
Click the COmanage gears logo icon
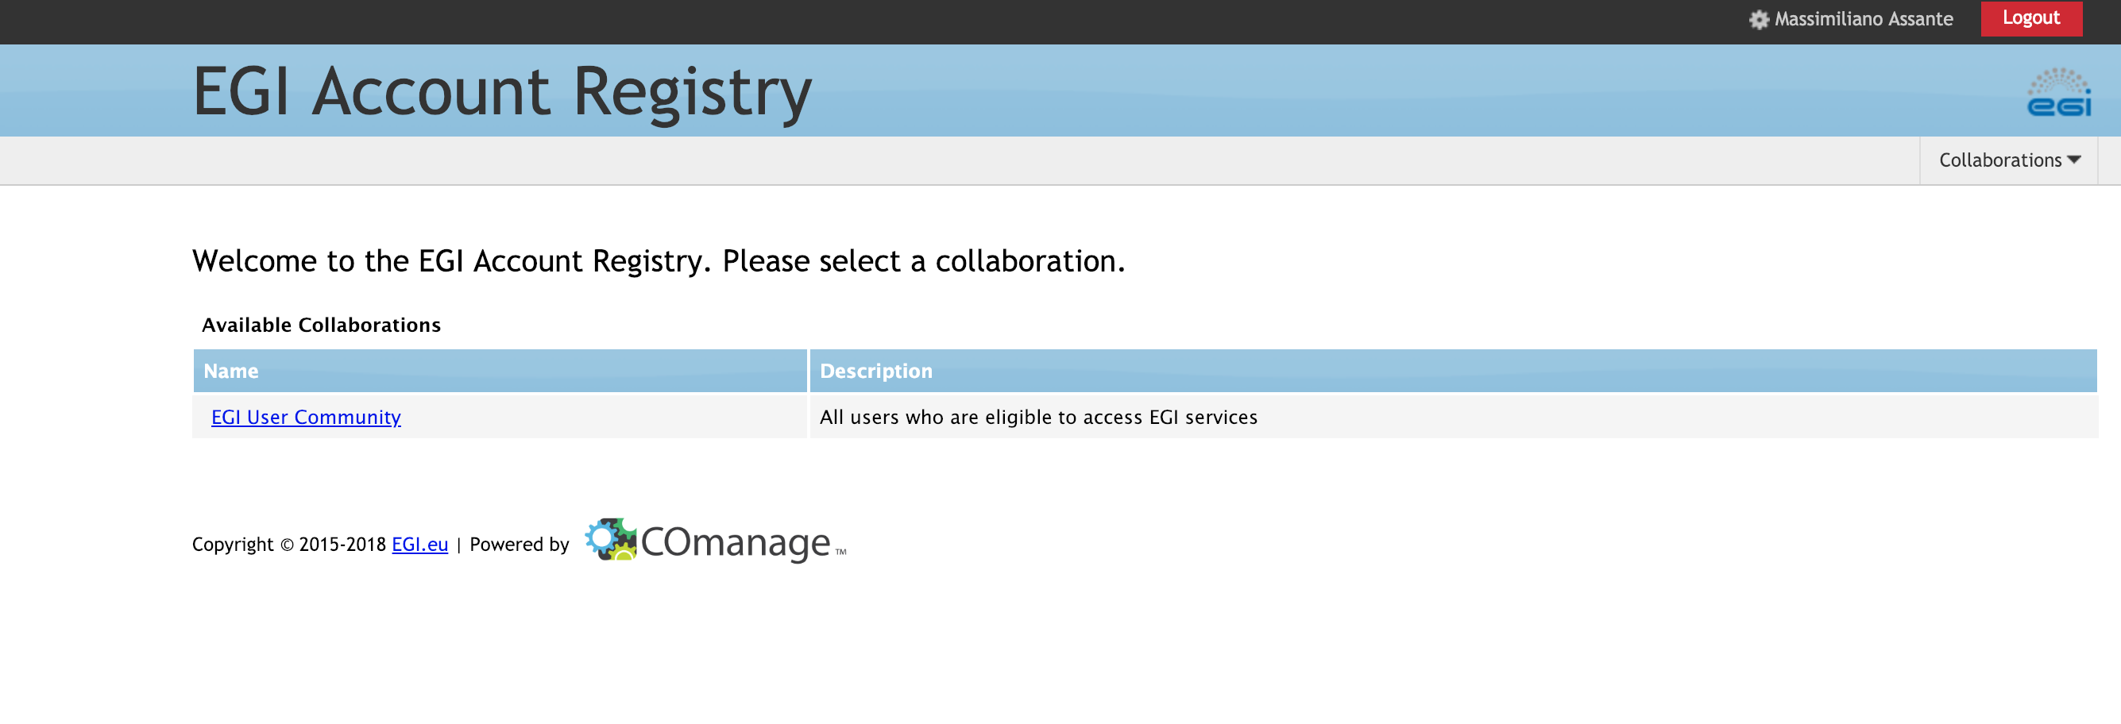tap(611, 540)
